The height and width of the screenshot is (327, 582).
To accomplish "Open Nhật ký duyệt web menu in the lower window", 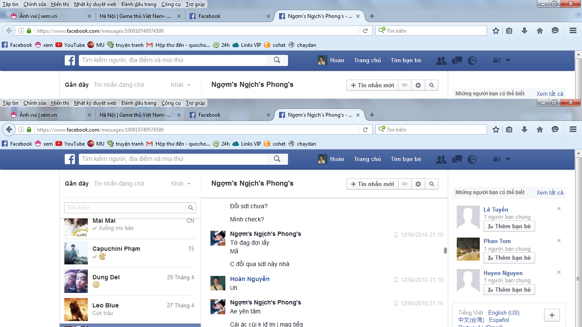I will 95,103.
